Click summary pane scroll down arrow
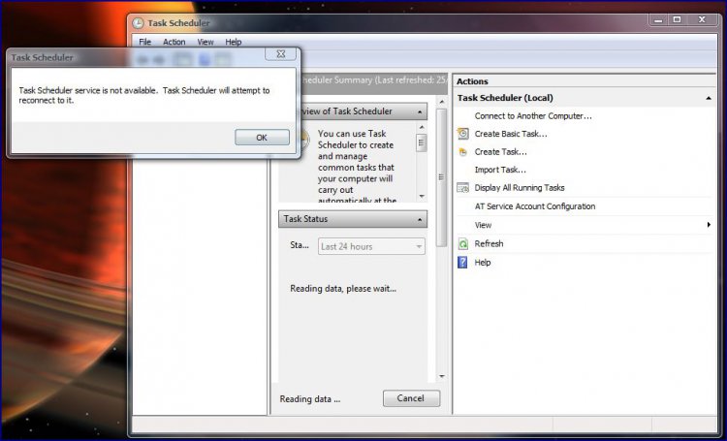 pyautogui.click(x=442, y=376)
